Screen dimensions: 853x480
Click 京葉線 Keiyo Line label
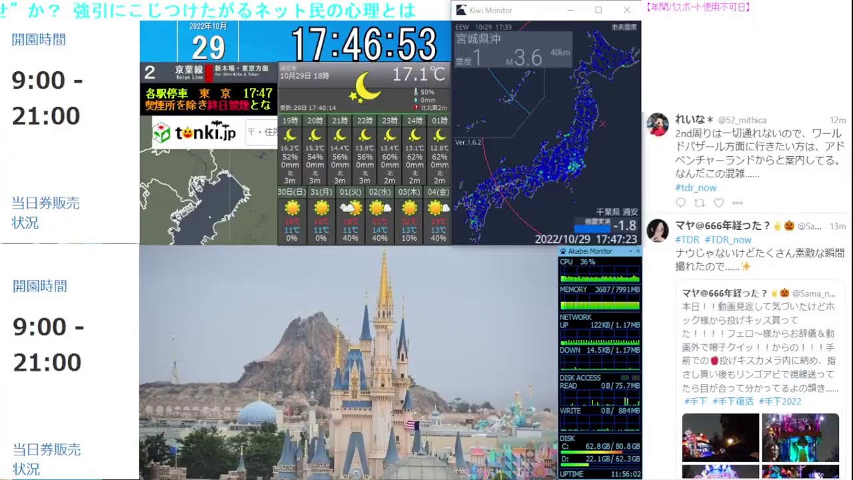pyautogui.click(x=189, y=72)
